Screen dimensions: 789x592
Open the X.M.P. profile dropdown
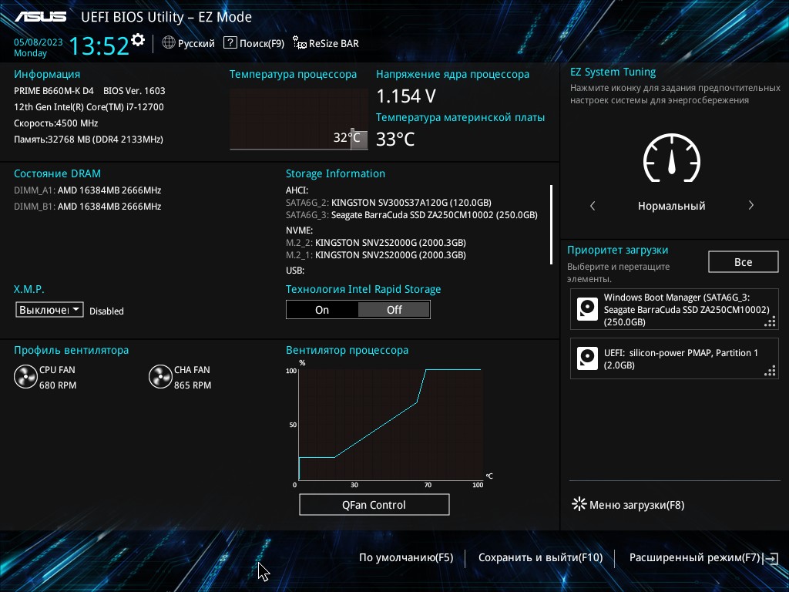(50, 310)
